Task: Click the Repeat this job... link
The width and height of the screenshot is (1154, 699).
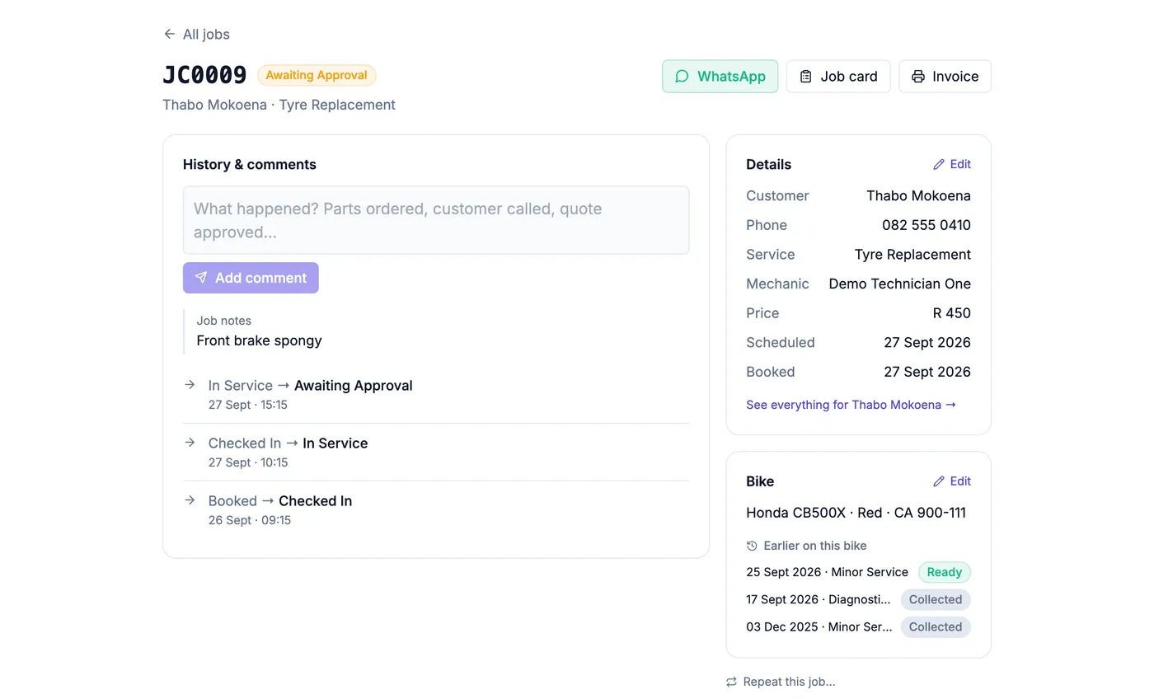Action: tap(781, 682)
